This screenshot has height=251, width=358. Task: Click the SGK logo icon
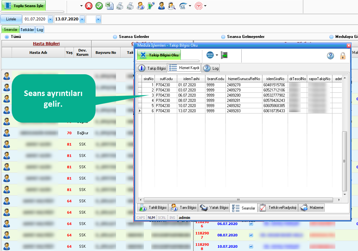183,6
